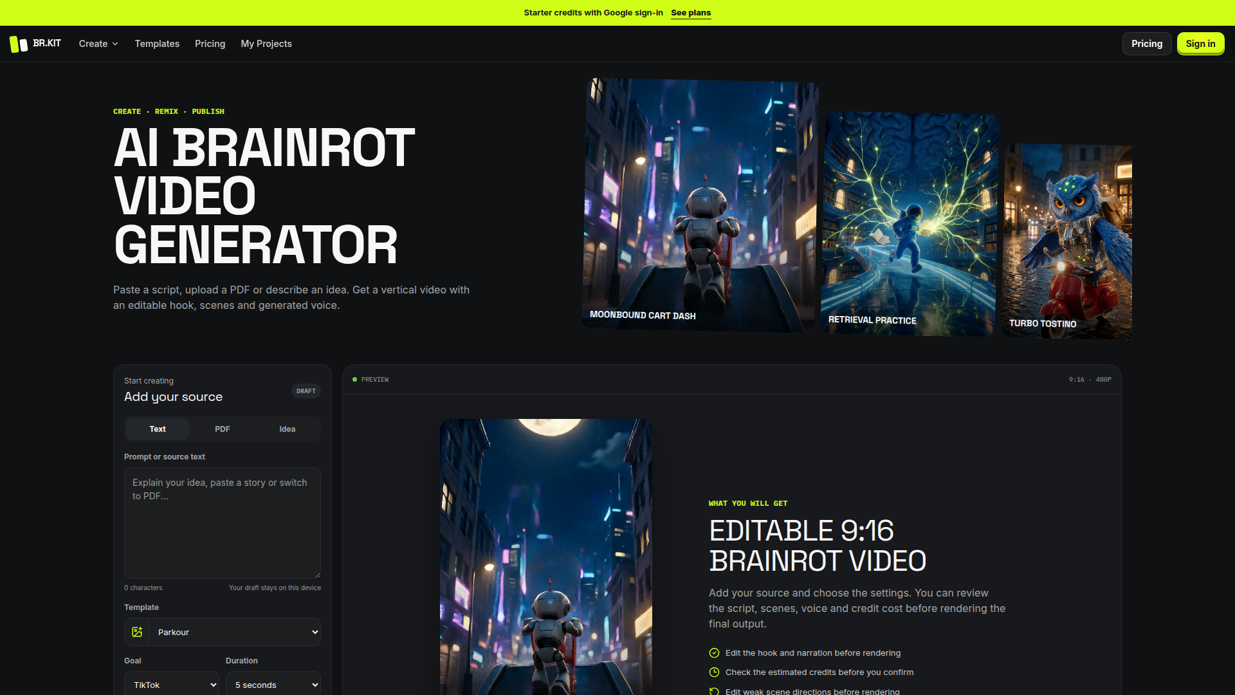Click the '9:16 · 480P' preview label
This screenshot has height=695, width=1235.
coord(1090,380)
